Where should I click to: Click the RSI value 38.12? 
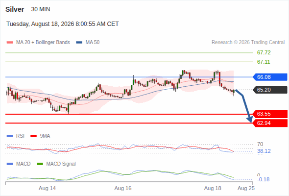click(x=264, y=151)
